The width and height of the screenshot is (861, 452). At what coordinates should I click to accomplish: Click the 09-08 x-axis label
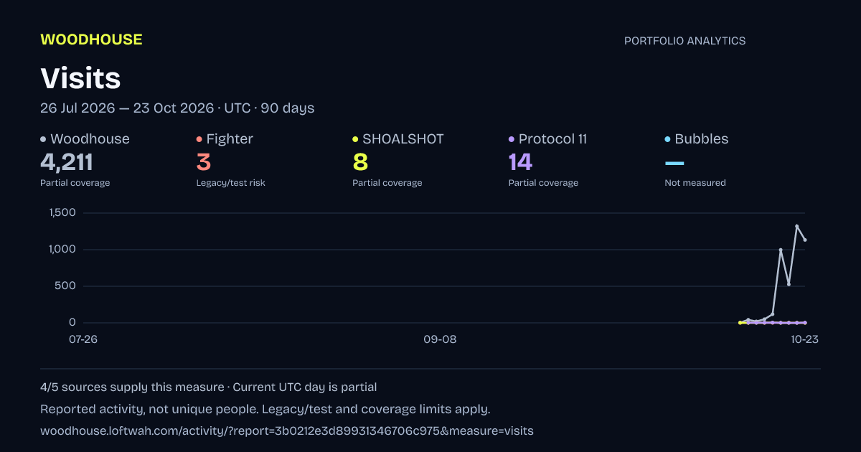coord(440,339)
